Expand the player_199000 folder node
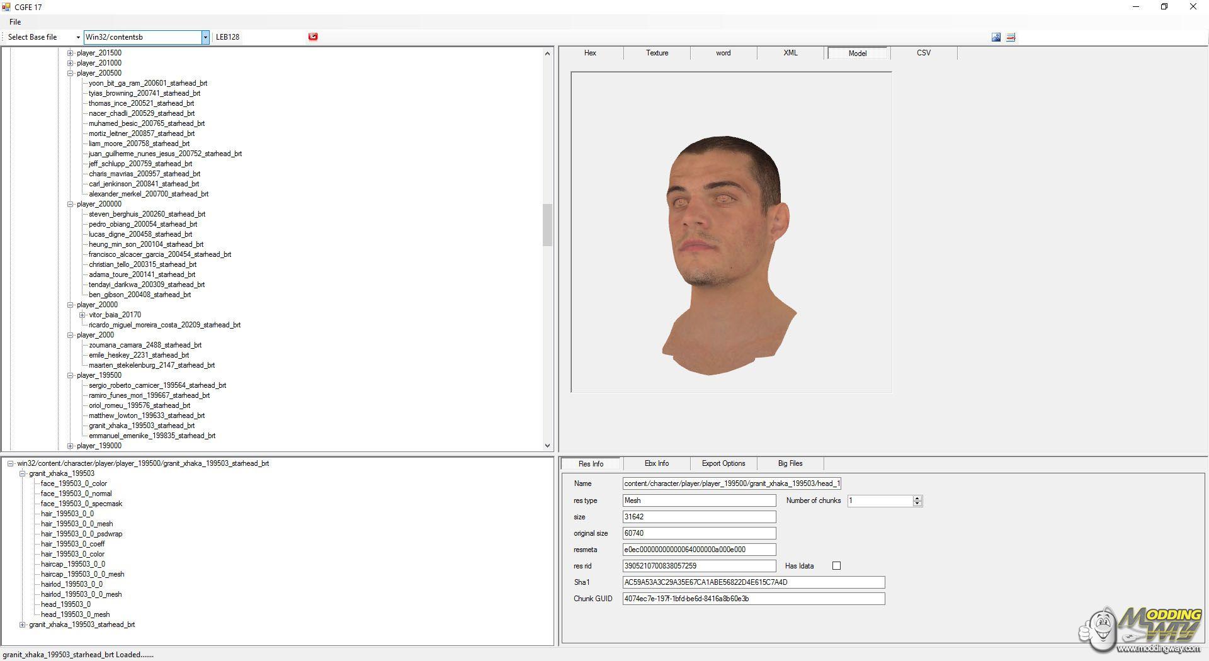The width and height of the screenshot is (1209, 661). coord(71,446)
